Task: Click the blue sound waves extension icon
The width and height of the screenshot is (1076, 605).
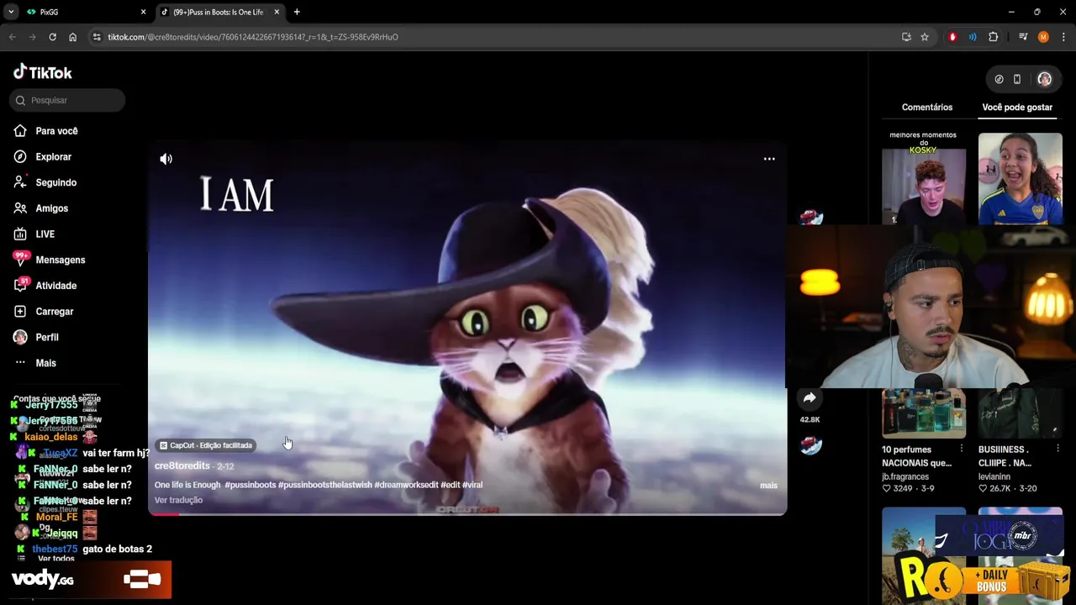Action: [x=973, y=37]
